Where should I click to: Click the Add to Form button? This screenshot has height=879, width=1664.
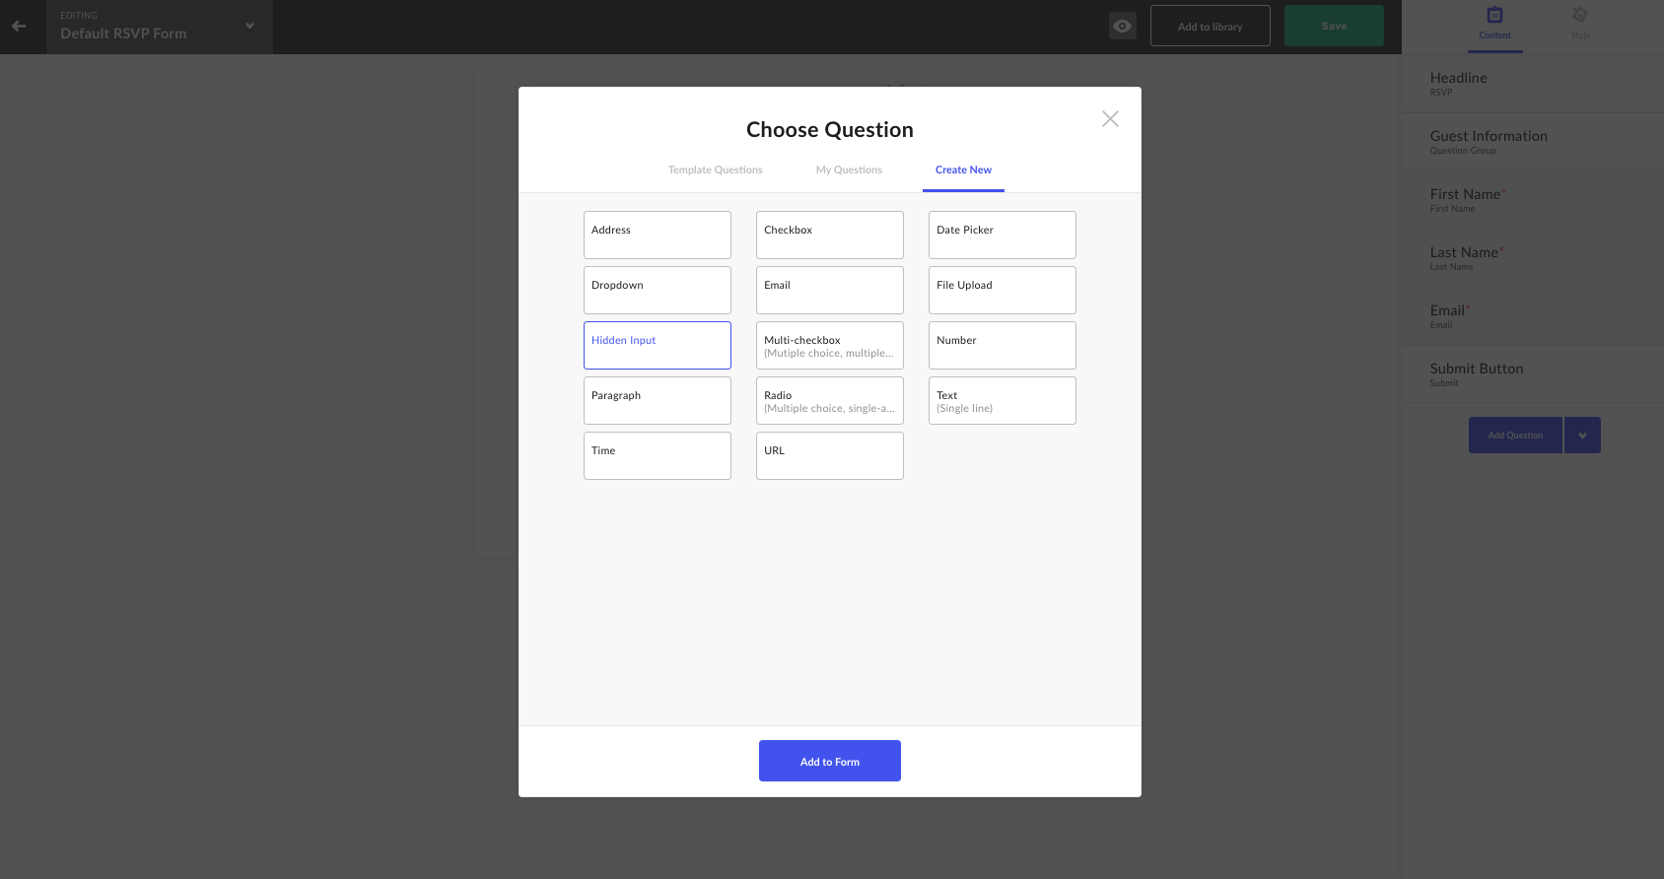(830, 761)
